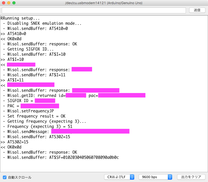Image resolution: width=208 pixels, height=182 pixels.
Task: Click the 'Wisol.sendBuffer: AT$I=11' line
Action: click(34, 75)
